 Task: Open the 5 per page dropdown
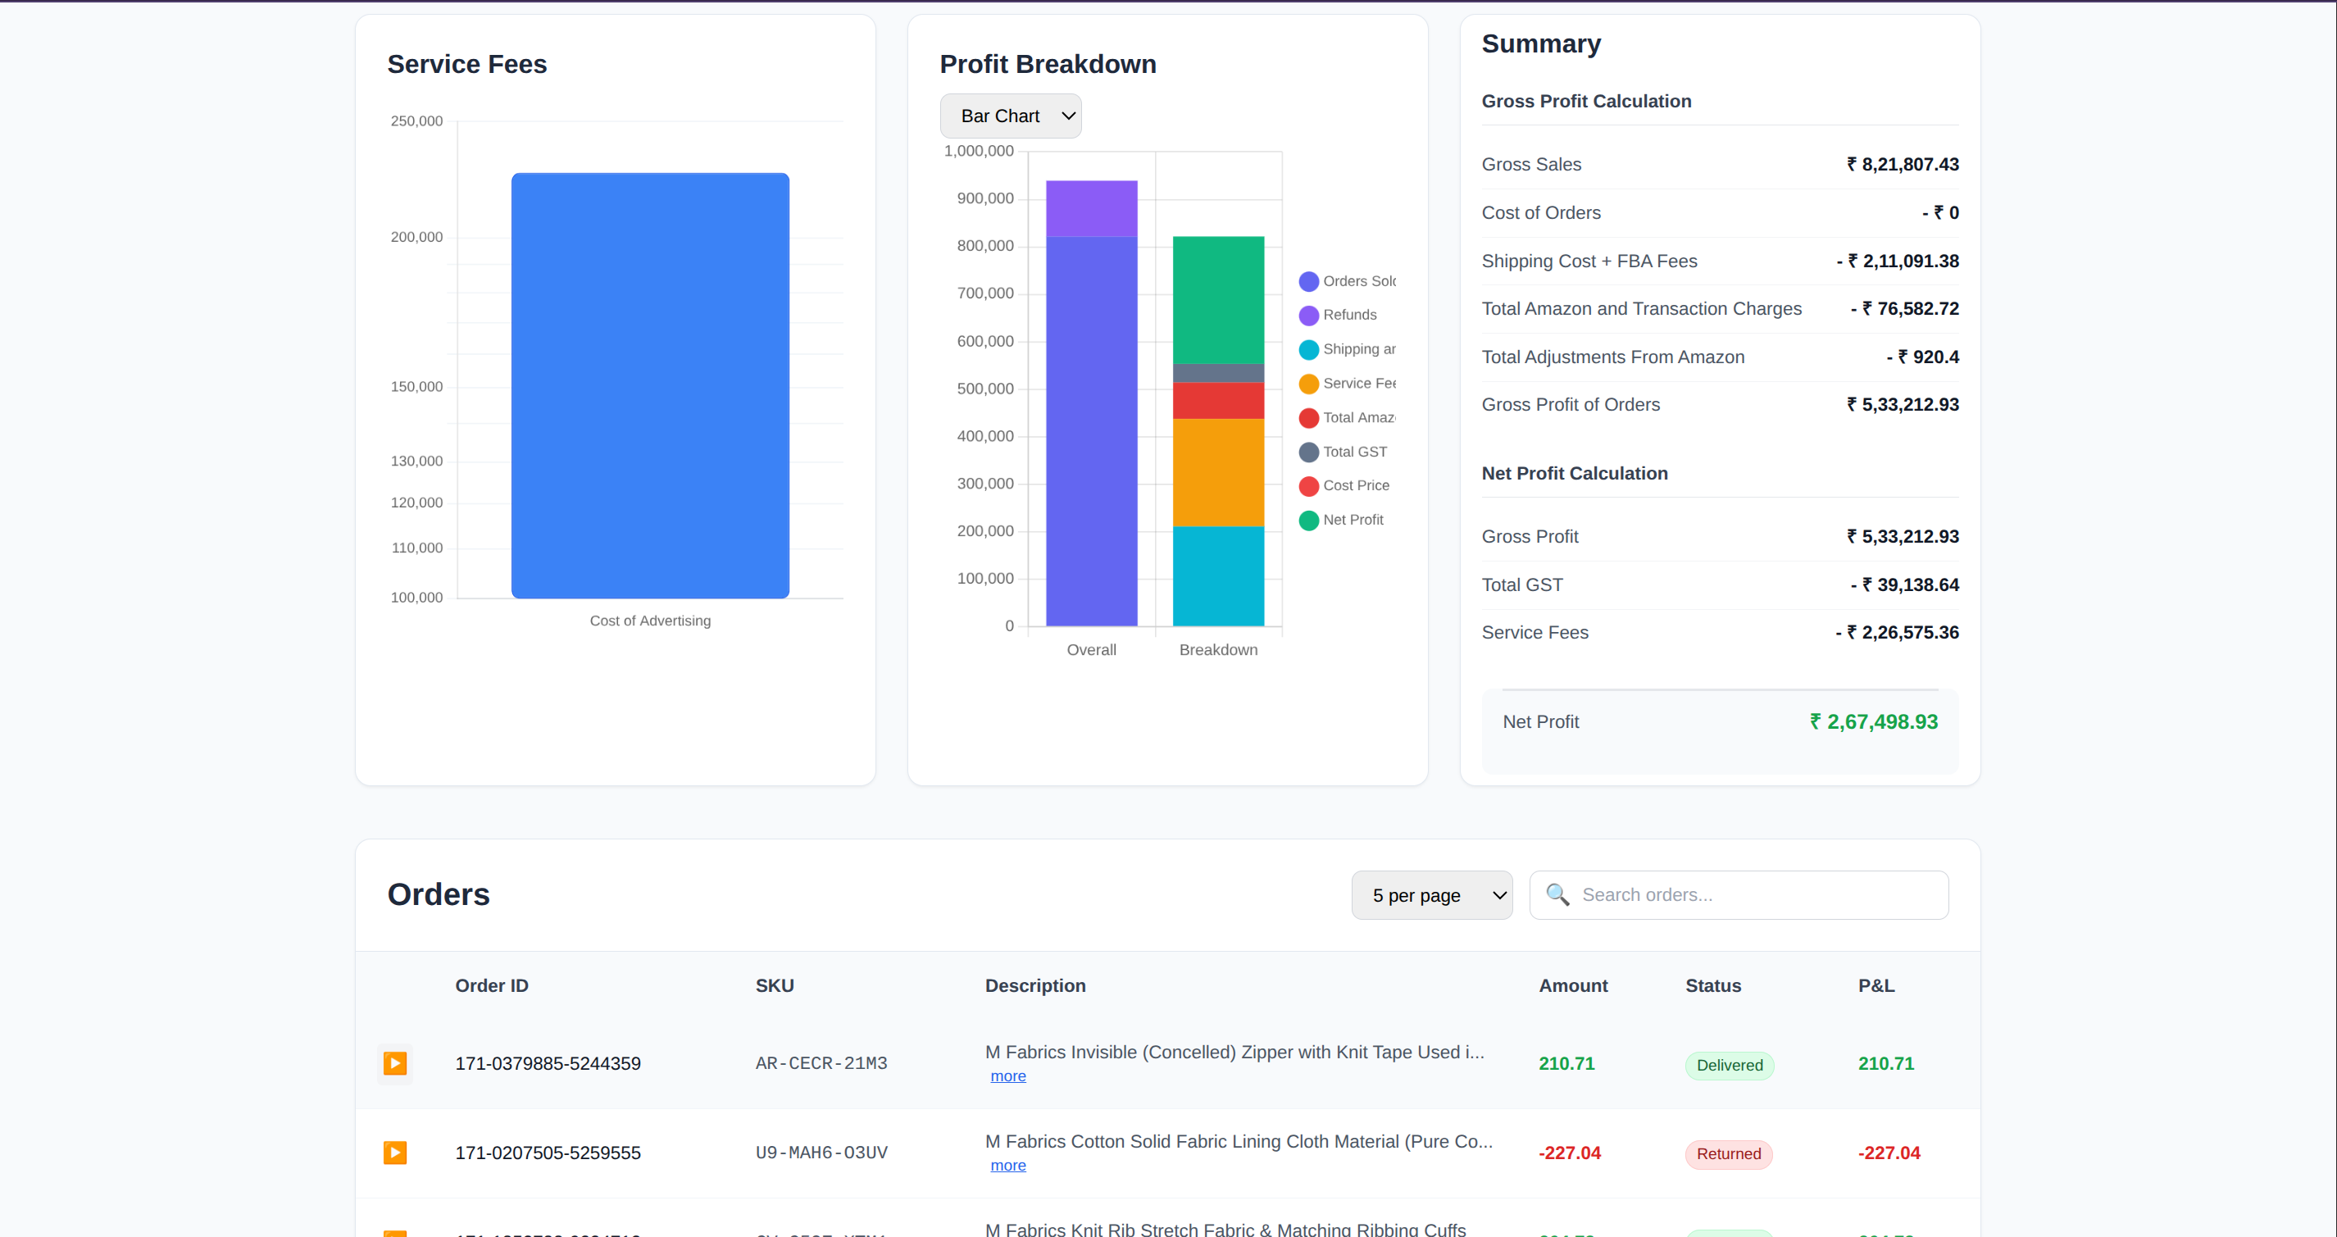(1431, 896)
